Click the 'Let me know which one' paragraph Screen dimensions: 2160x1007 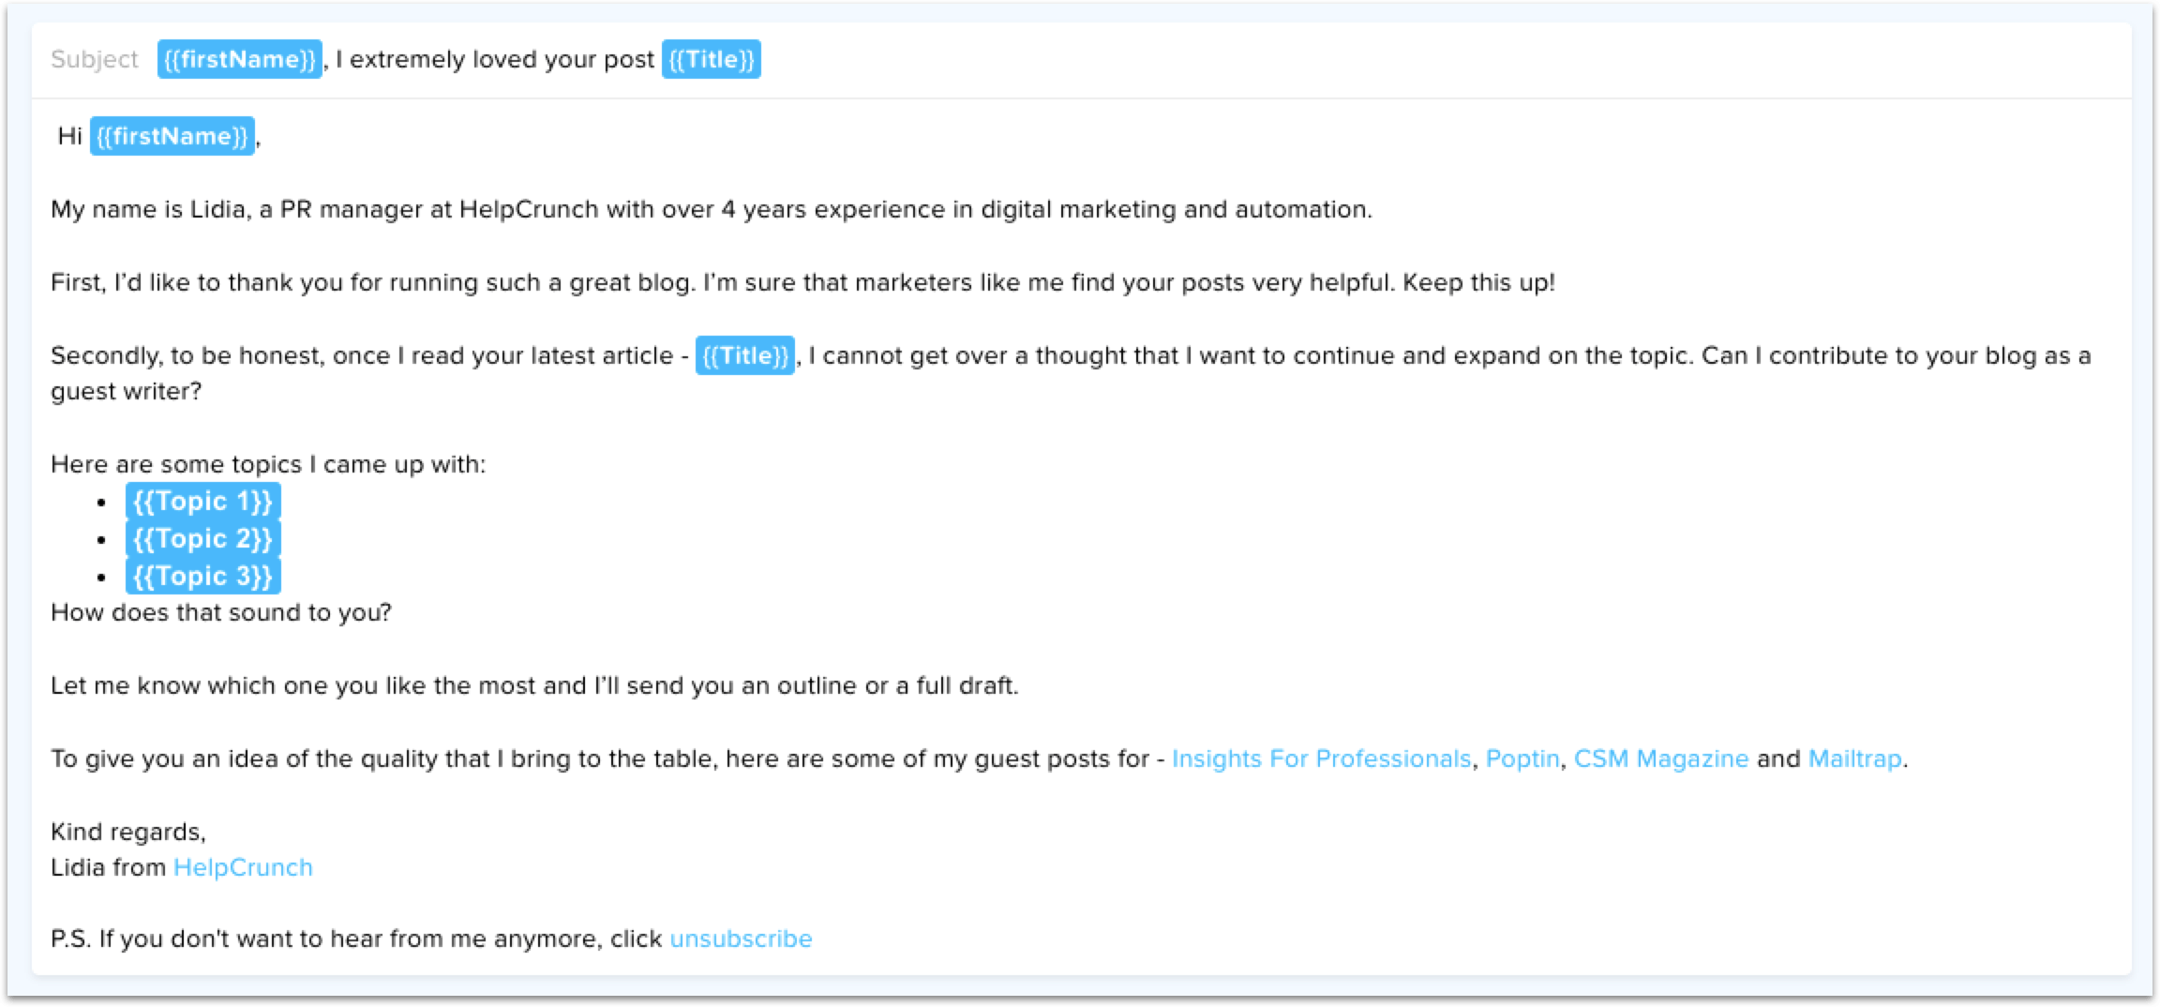[534, 685]
